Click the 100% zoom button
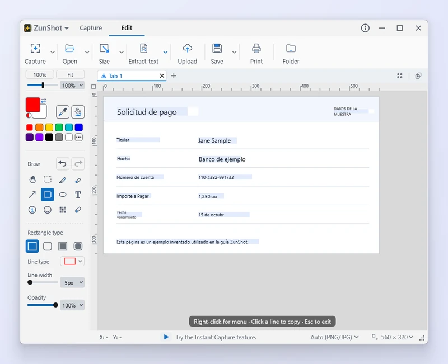The width and height of the screenshot is (448, 364). [x=40, y=75]
